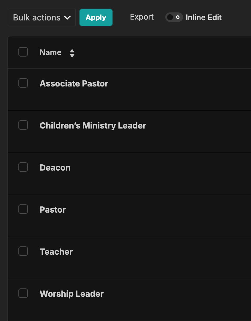Image resolution: width=251 pixels, height=321 pixels.
Task: Enable the Inline Edit toggle
Action: click(x=174, y=17)
